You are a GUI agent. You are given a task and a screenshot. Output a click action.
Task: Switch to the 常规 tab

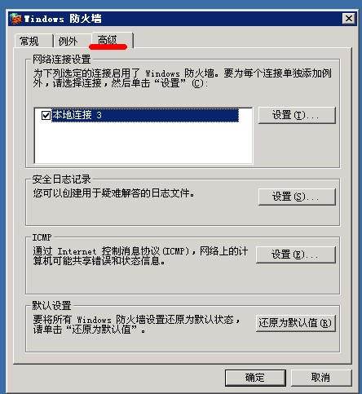point(29,42)
